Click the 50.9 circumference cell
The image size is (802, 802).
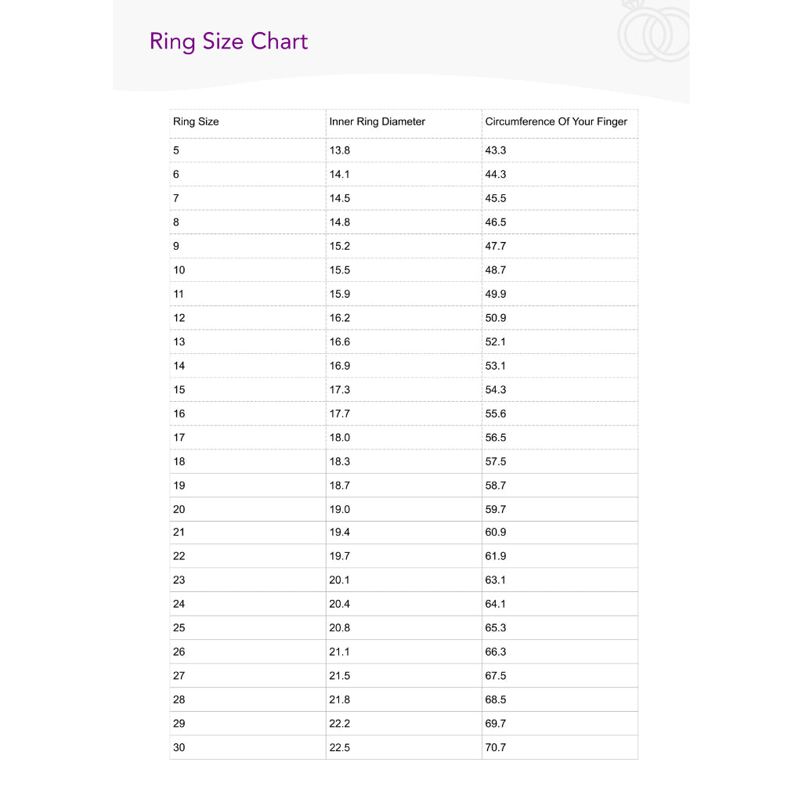pos(496,318)
